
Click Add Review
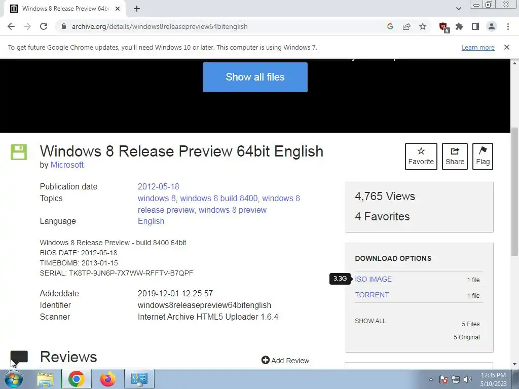point(285,360)
